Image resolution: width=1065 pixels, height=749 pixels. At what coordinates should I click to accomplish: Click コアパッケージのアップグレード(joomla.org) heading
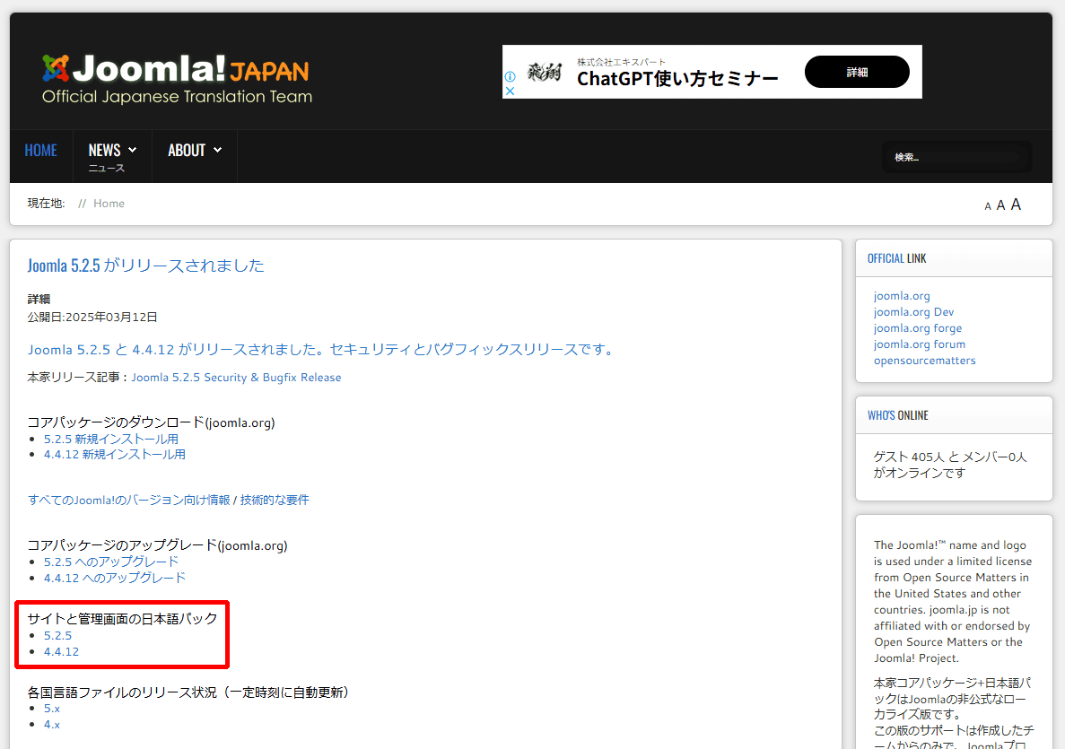[157, 545]
